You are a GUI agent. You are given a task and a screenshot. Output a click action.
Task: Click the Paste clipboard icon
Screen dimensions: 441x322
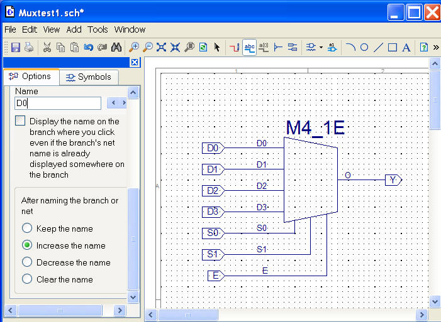tap(74, 47)
